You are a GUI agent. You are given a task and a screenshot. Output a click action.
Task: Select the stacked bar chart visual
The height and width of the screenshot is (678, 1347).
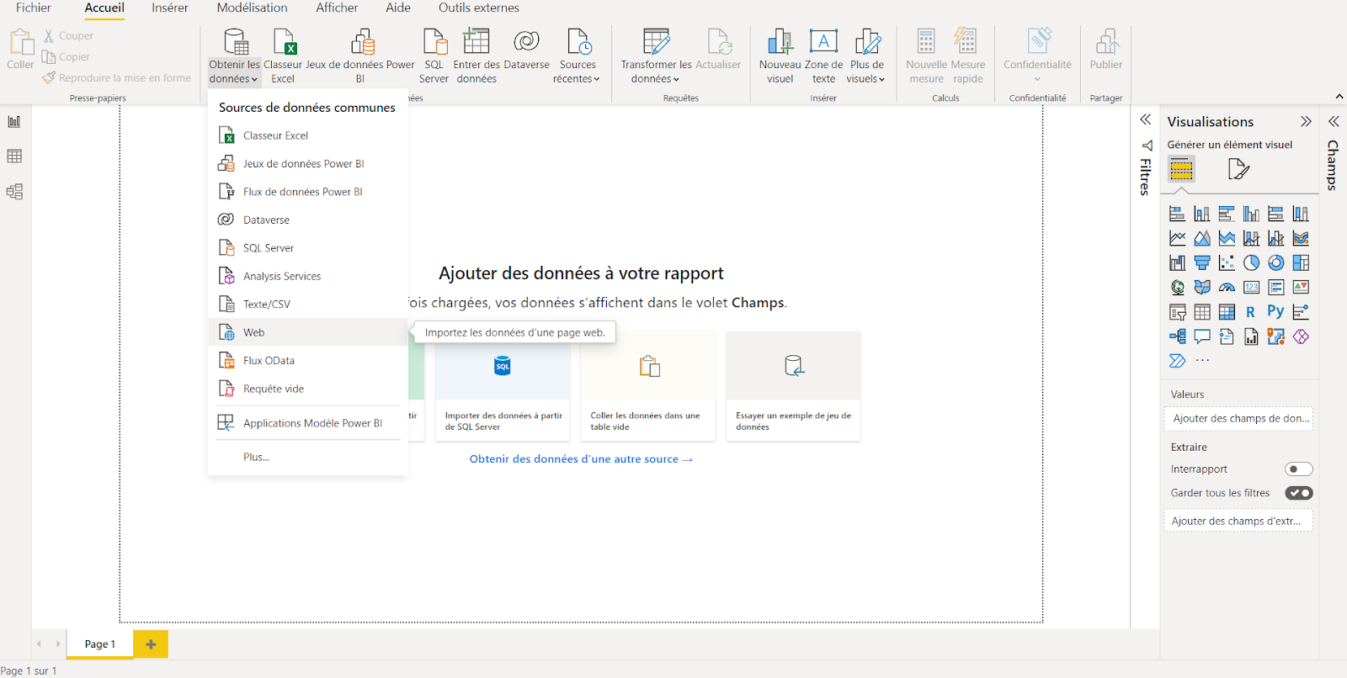point(1178,214)
